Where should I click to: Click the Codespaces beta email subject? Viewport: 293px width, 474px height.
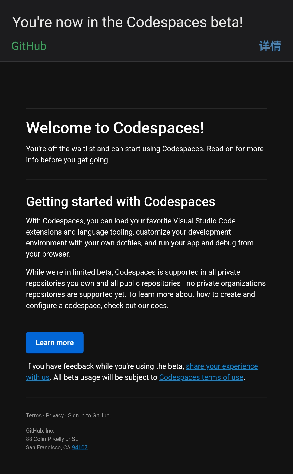click(128, 22)
